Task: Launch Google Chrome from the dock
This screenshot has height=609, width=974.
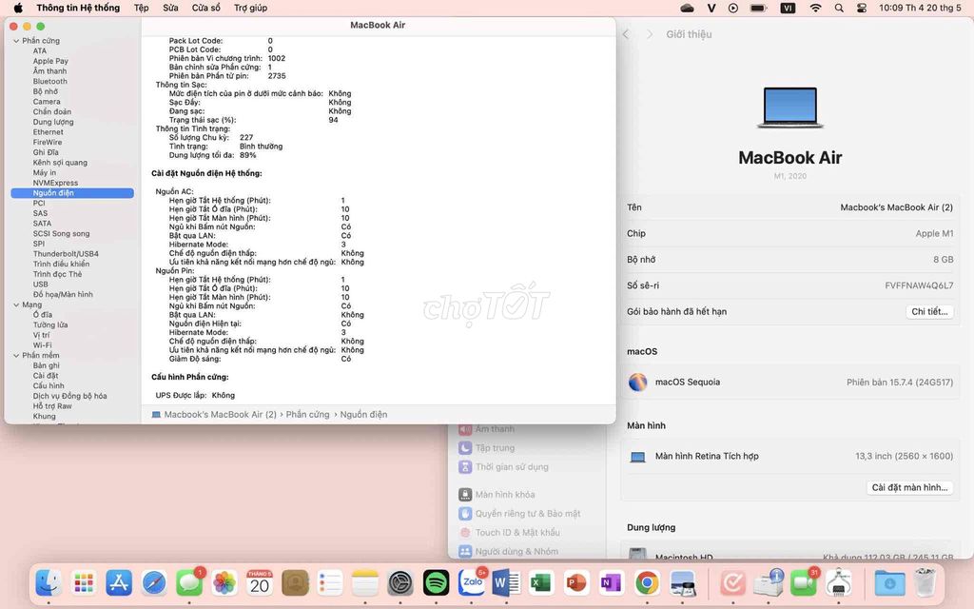Action: (647, 583)
